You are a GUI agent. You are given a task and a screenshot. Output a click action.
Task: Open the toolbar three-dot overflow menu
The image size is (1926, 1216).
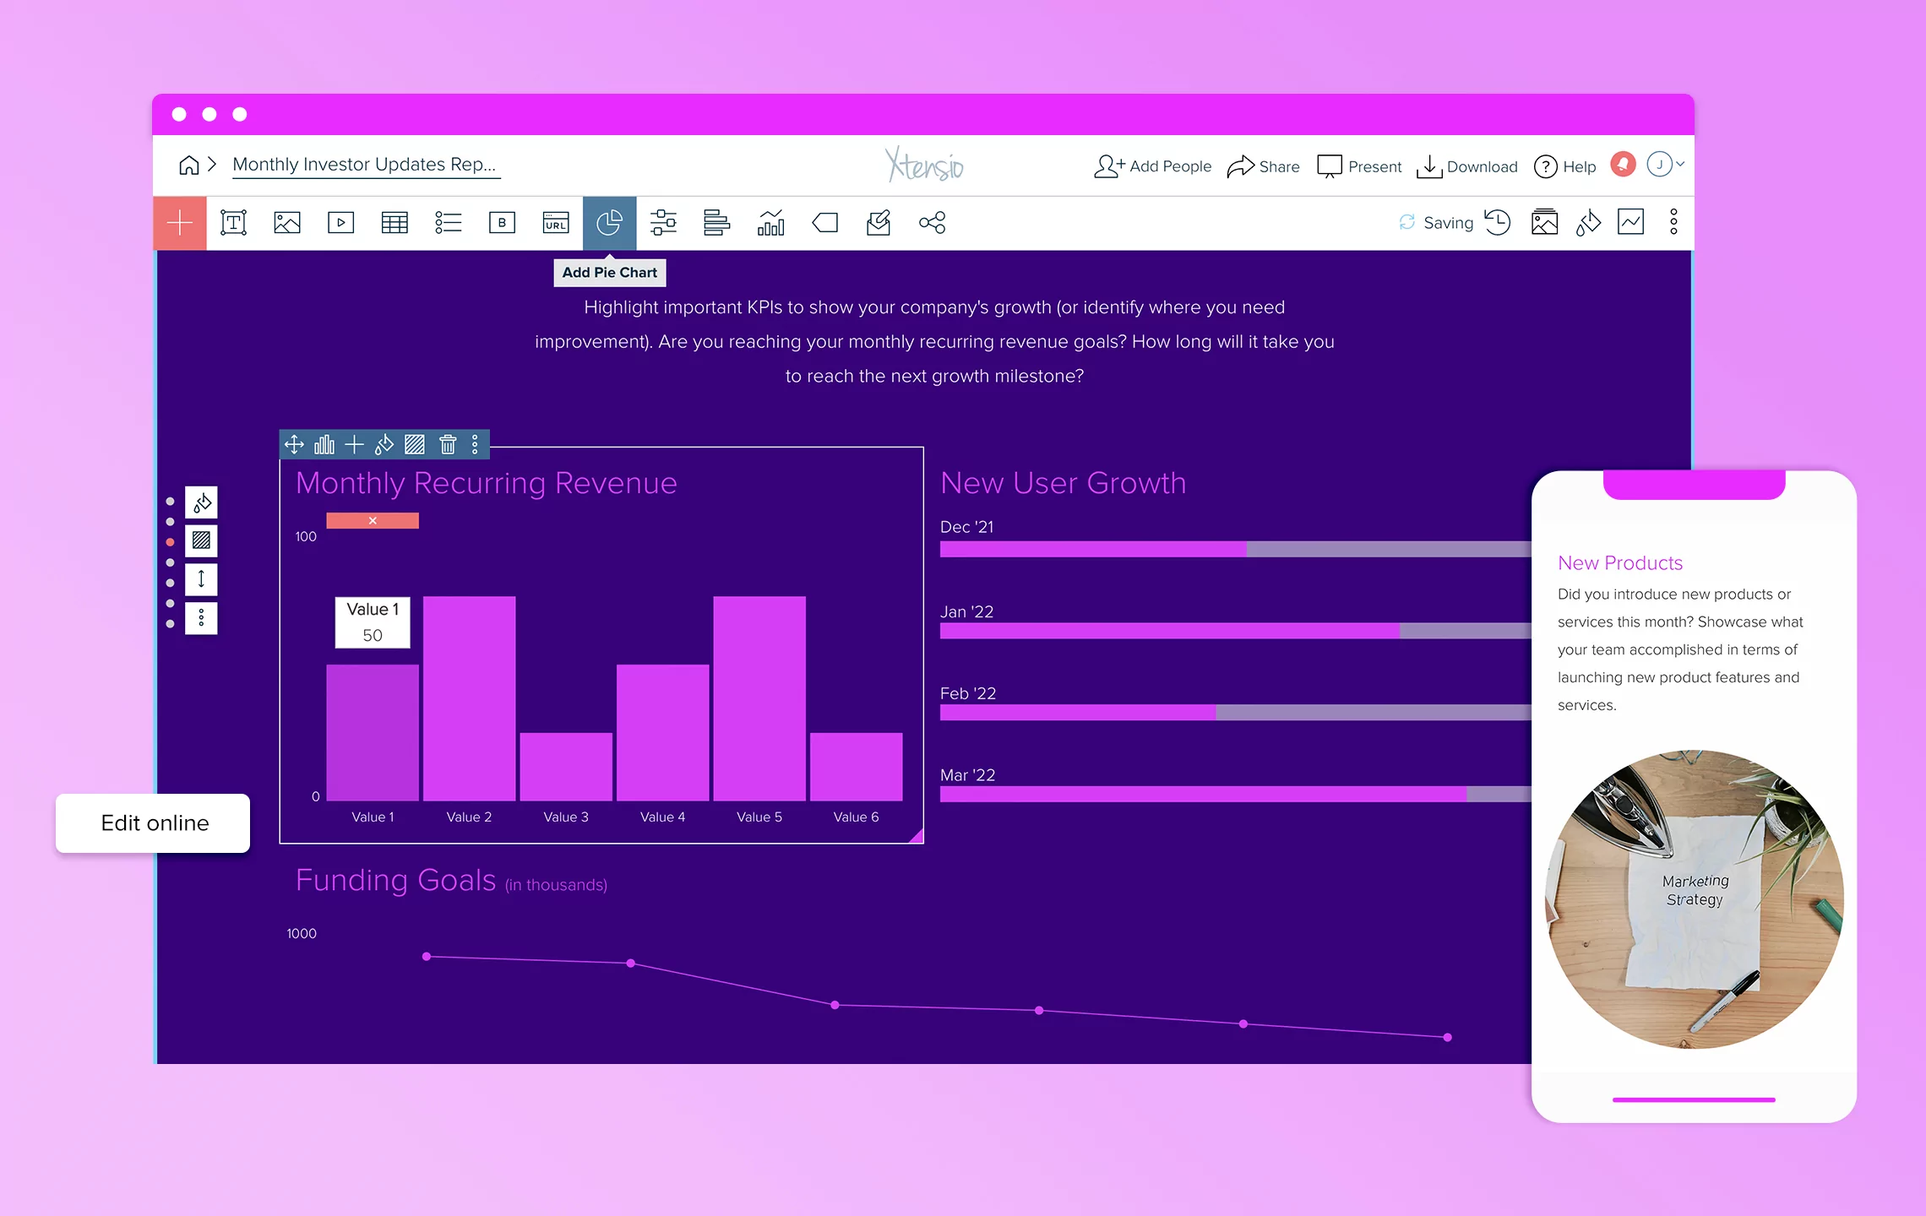(x=1673, y=223)
